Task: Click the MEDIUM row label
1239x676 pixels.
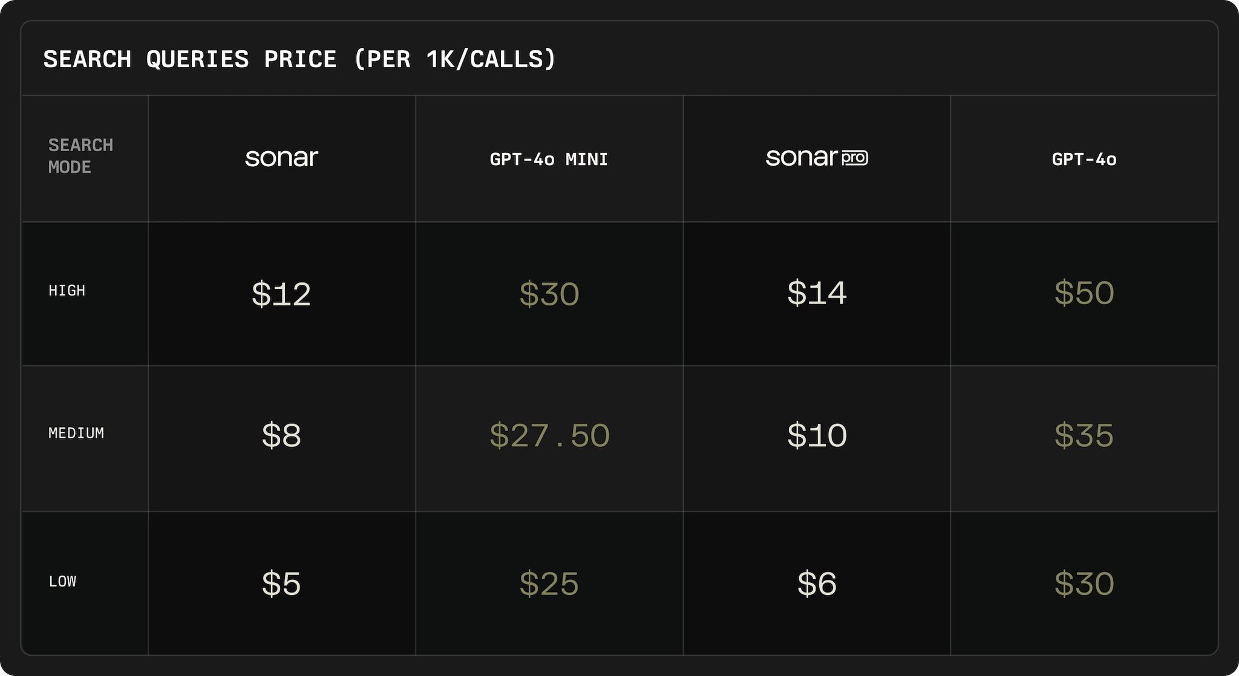Action: 76,433
